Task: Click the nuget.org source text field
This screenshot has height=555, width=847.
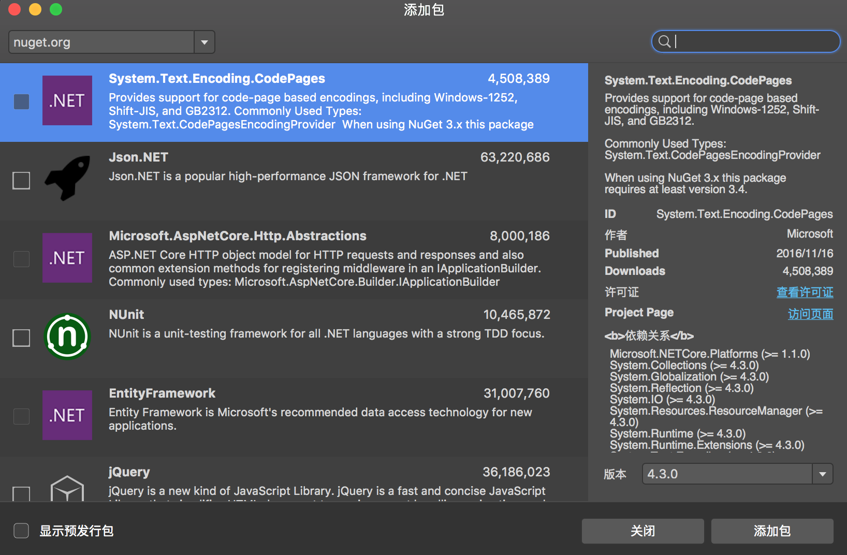Action: pos(101,42)
